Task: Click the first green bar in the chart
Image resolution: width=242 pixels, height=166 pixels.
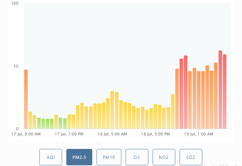Action: [x=39, y=123]
